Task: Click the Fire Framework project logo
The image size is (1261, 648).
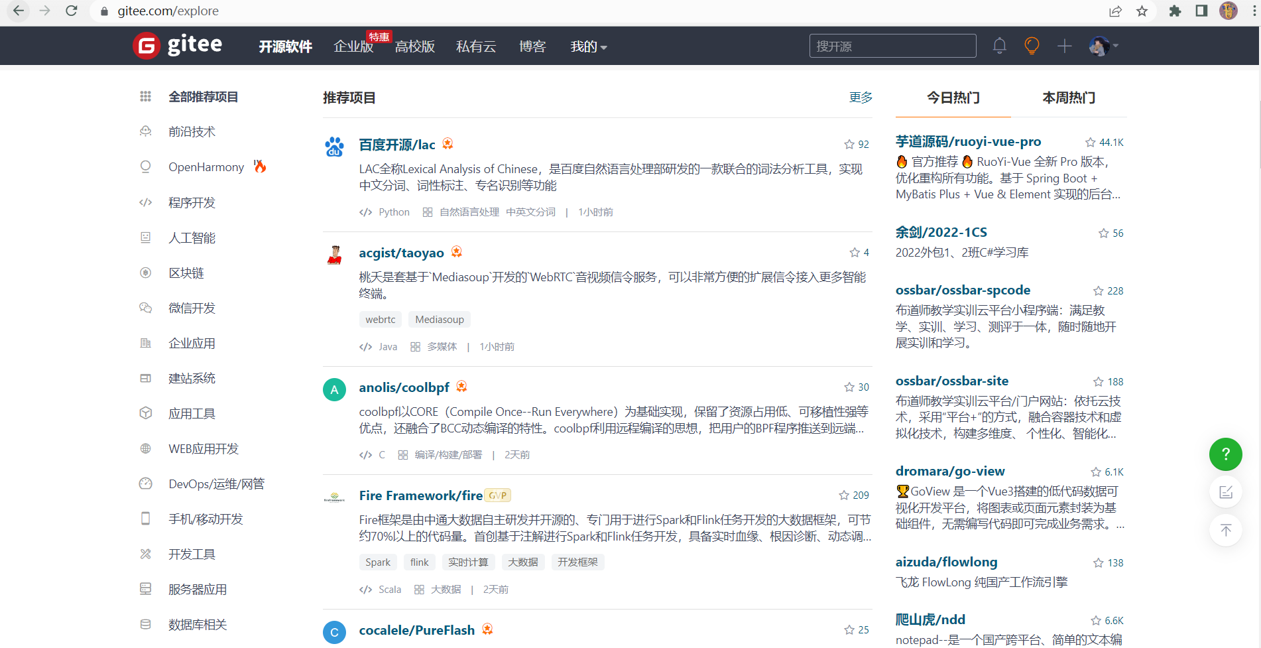Action: (335, 497)
